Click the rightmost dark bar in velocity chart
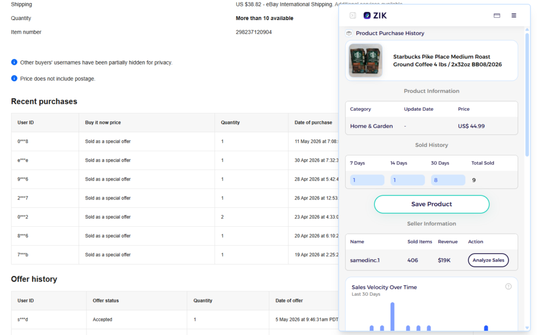The width and height of the screenshot is (537, 335). tap(486, 328)
